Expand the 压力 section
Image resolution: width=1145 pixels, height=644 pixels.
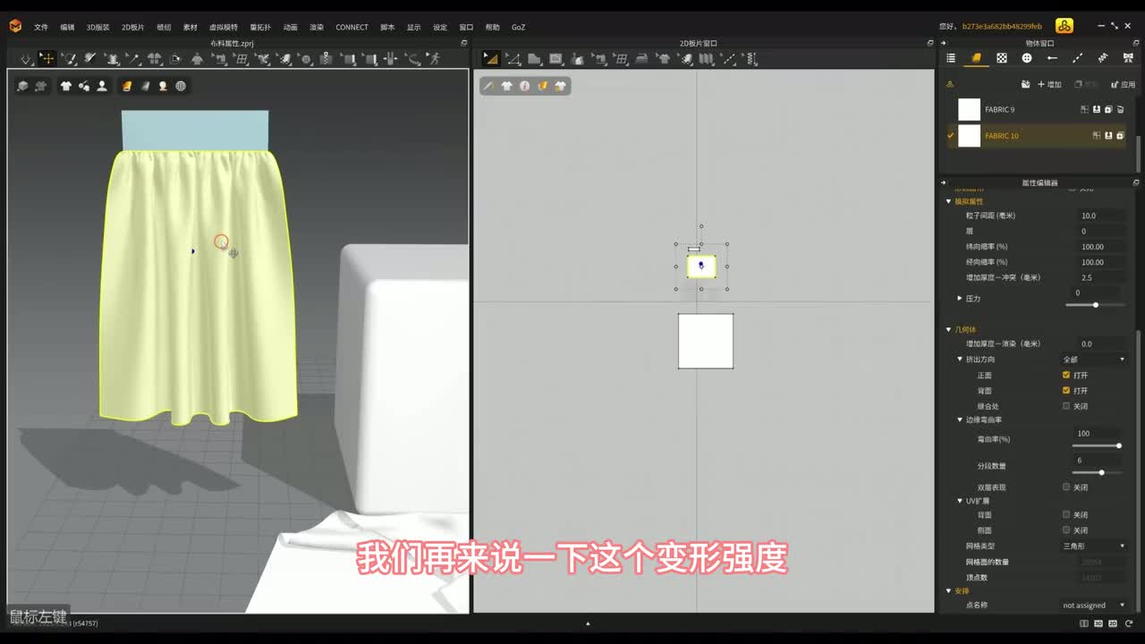960,298
